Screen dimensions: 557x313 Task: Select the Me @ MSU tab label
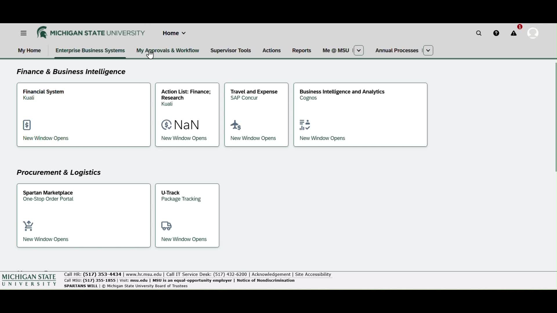tap(336, 51)
